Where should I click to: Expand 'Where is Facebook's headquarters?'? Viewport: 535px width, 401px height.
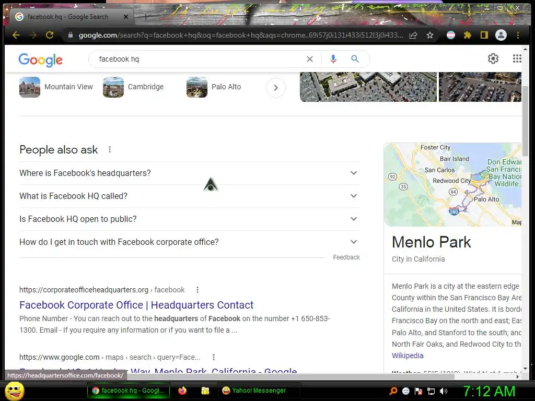pos(189,173)
